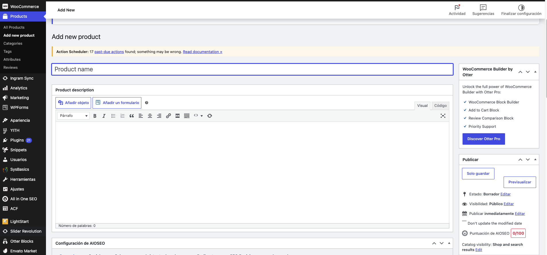547x255 pixels.
Task: Align text right
Action: click(x=159, y=116)
